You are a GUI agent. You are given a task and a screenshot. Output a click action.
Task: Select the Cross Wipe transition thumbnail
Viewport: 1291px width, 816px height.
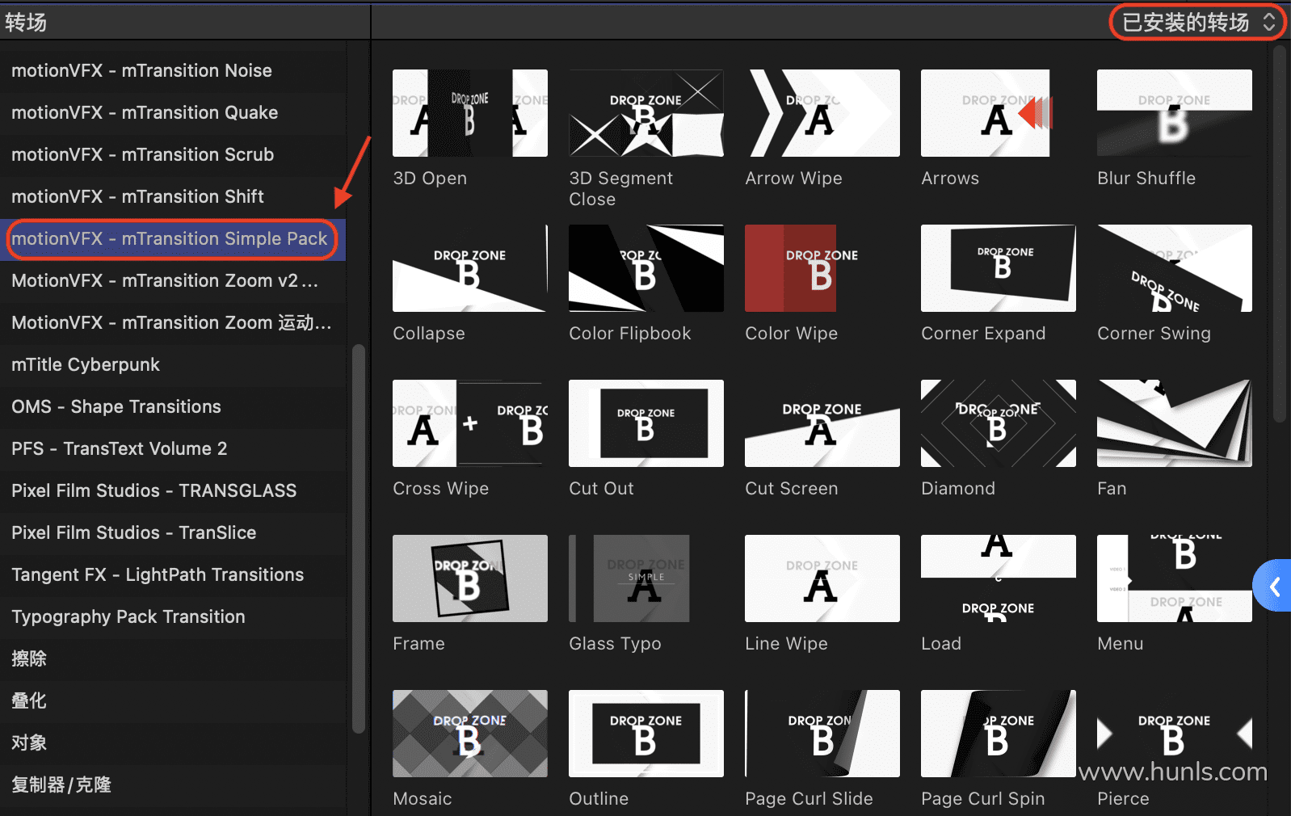pos(470,423)
